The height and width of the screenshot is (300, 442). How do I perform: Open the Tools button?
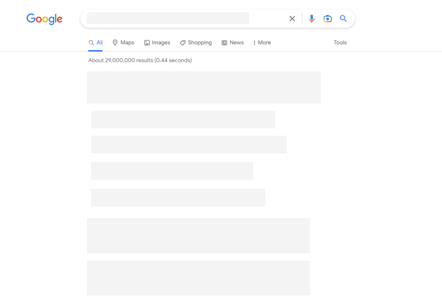(x=340, y=43)
